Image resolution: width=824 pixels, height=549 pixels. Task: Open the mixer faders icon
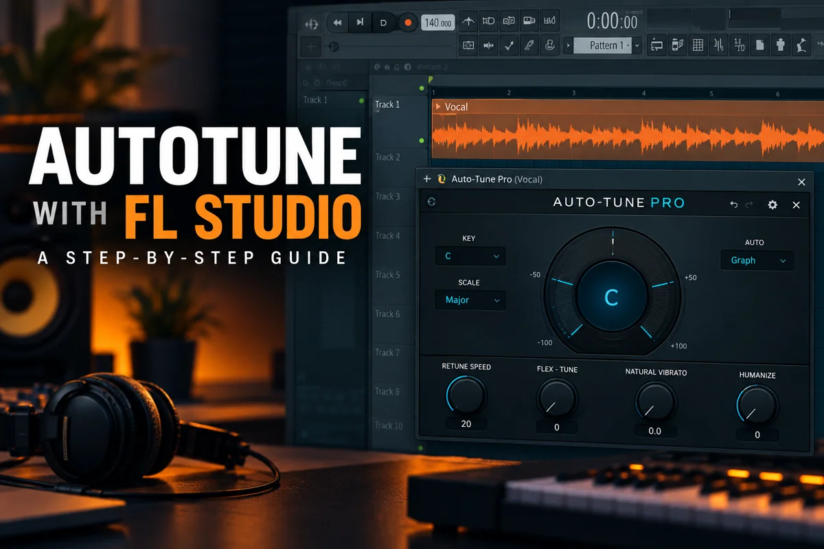(x=718, y=45)
